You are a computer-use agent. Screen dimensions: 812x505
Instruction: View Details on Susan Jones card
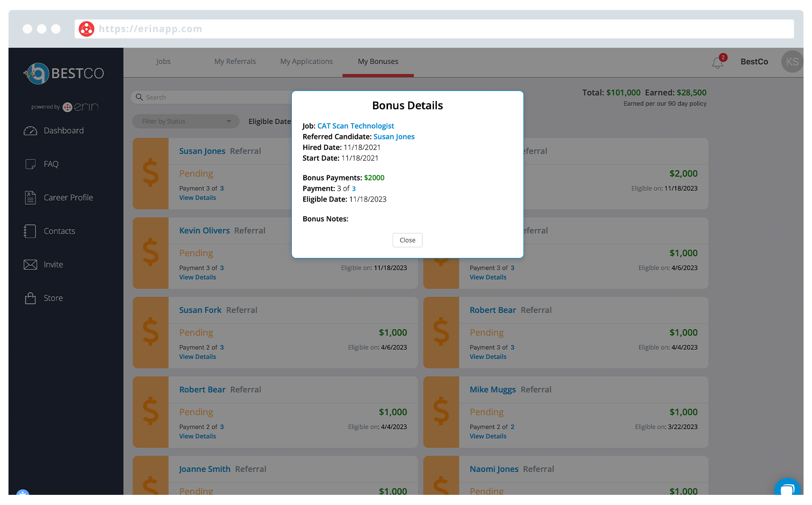coord(198,198)
